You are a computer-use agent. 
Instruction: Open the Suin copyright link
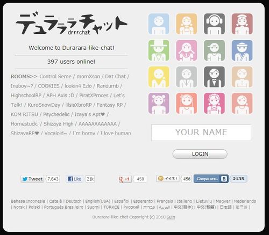point(171,217)
